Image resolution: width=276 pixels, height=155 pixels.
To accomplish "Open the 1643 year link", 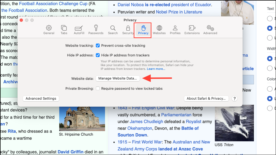I will (x=122, y=108).
